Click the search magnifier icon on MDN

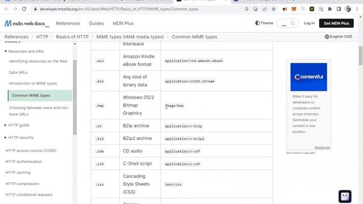point(293,23)
